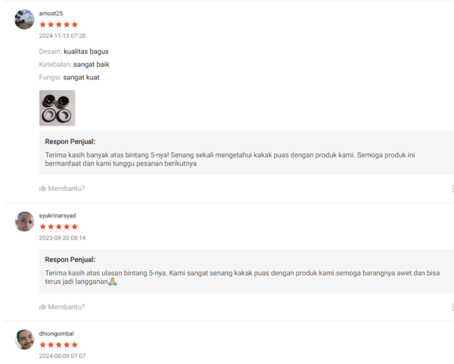
Task: Open dhiongombal's profile avatar
Action: pos(24,339)
